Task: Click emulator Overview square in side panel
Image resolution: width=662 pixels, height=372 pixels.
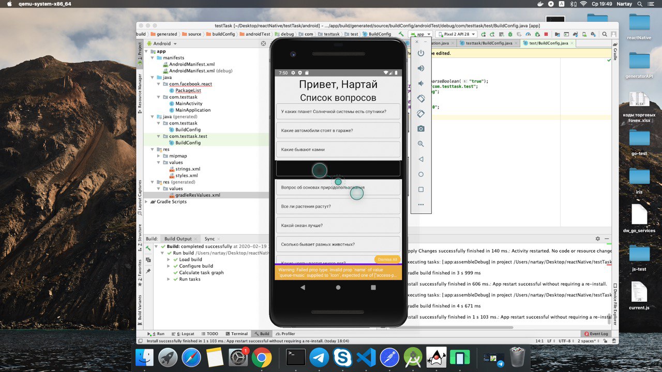Action: tap(421, 190)
